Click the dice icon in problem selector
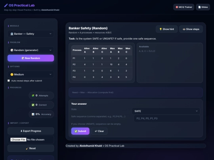The height and width of the screenshot is (160, 214). [12, 50]
